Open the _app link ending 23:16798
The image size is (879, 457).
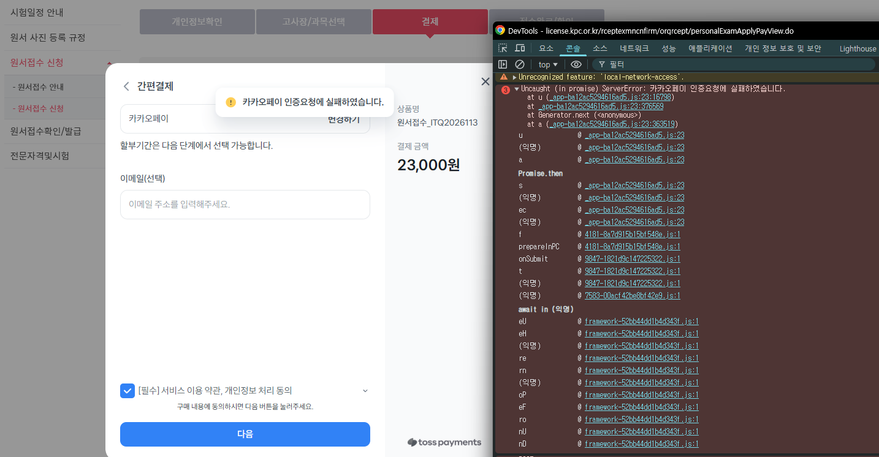(611, 97)
